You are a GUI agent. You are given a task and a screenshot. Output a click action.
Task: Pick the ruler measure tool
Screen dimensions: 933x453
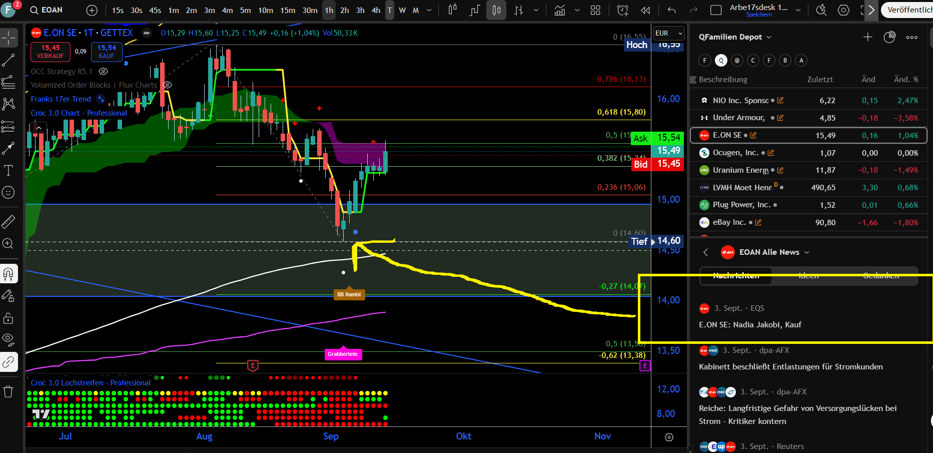(x=9, y=221)
